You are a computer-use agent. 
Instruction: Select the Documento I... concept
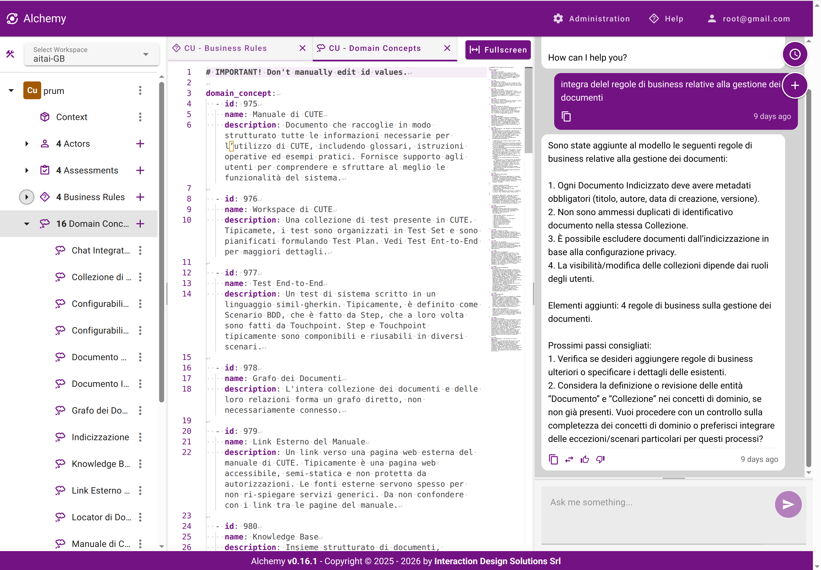(x=100, y=384)
